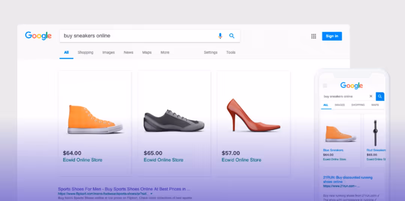The width and height of the screenshot is (405, 201).
Task: Open the Tools option
Action: click(x=231, y=52)
